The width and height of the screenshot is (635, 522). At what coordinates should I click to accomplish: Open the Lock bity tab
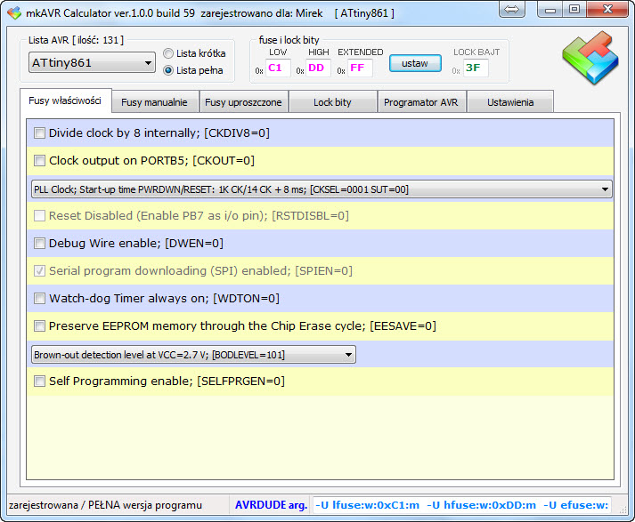coord(332,102)
